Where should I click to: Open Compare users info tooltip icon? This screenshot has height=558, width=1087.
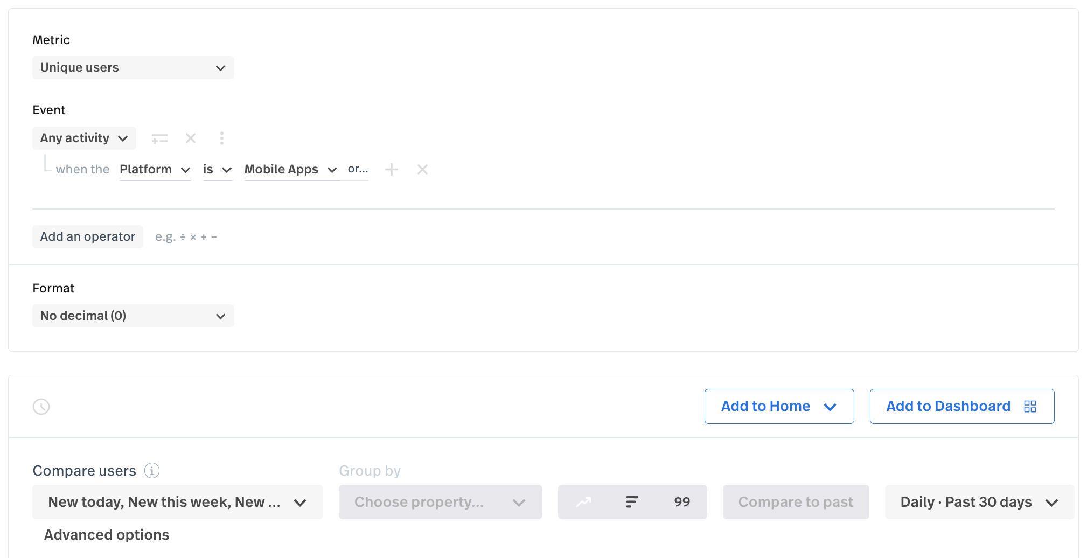[x=152, y=471]
